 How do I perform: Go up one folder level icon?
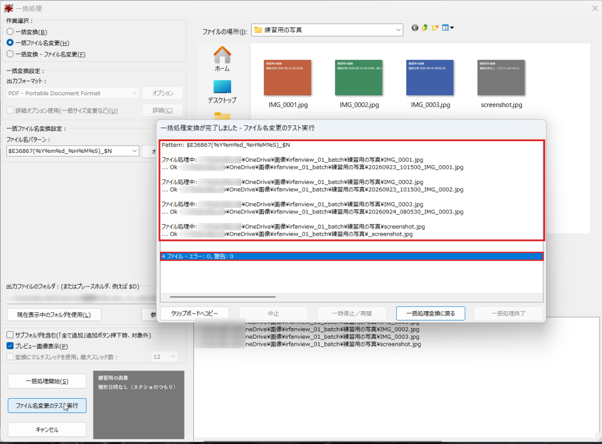[x=424, y=28]
